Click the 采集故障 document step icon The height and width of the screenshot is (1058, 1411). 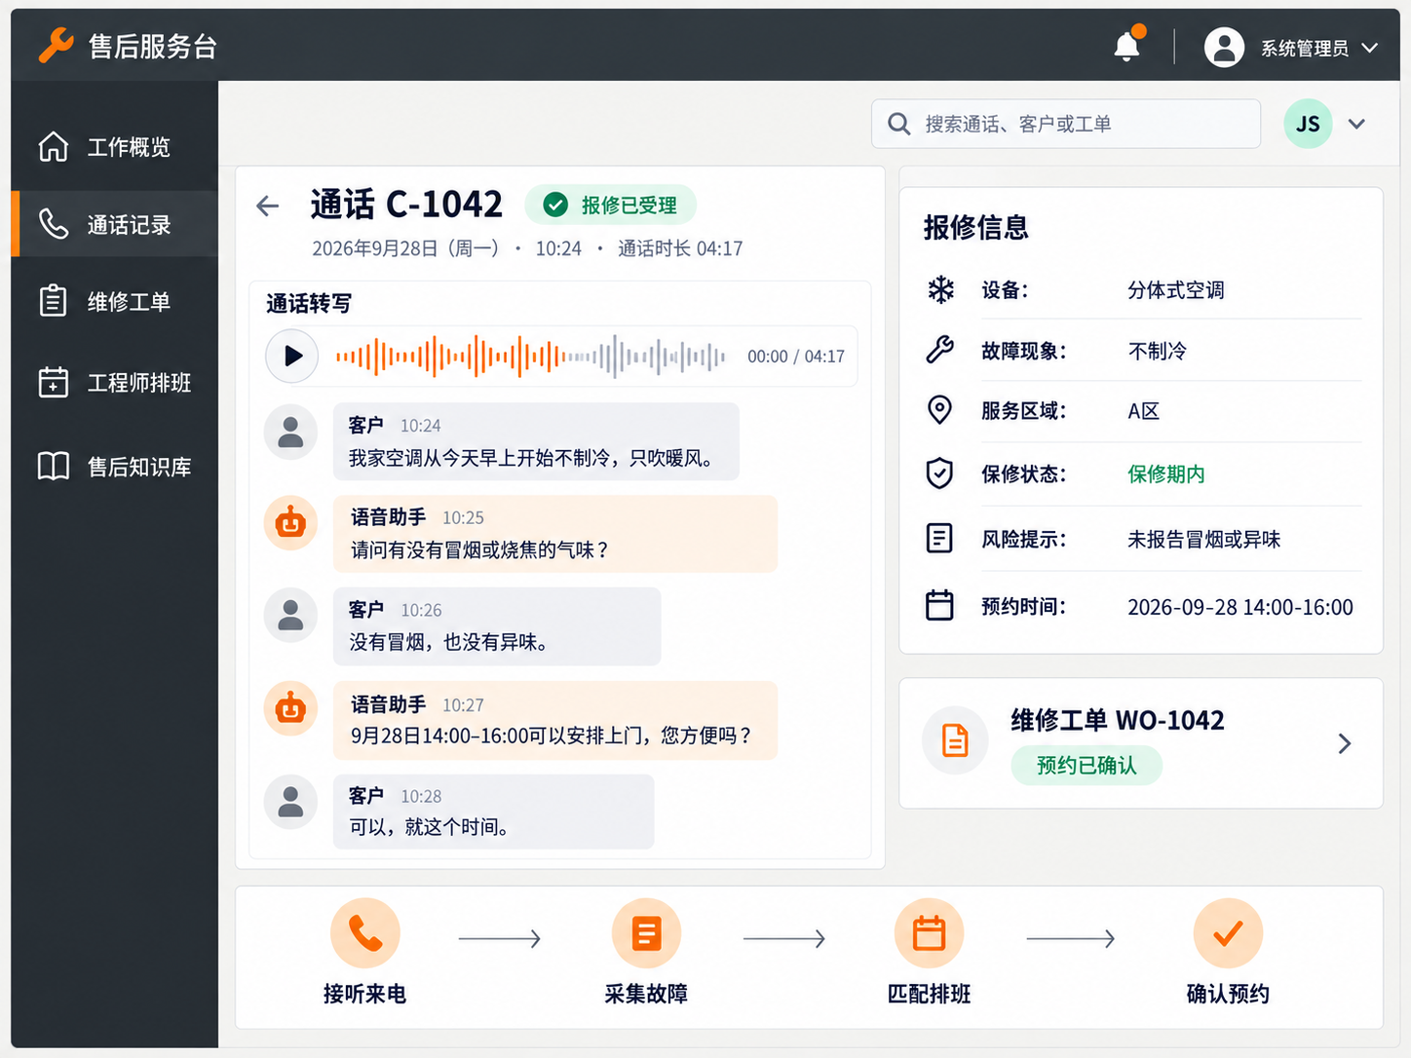click(646, 933)
